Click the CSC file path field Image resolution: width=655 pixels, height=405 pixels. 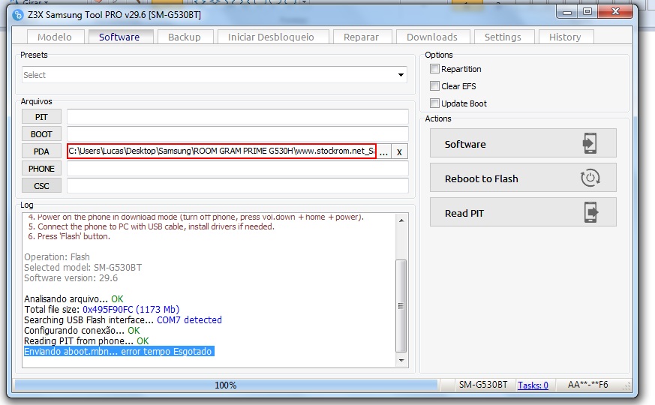pyautogui.click(x=238, y=186)
